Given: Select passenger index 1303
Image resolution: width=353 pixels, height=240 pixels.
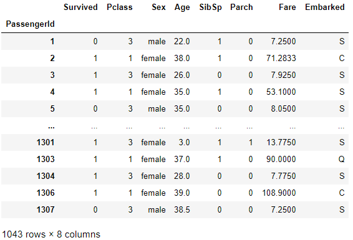Looking at the screenshot, I should click(46, 159).
